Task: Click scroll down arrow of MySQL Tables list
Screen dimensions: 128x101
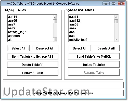Action: tap(55, 39)
